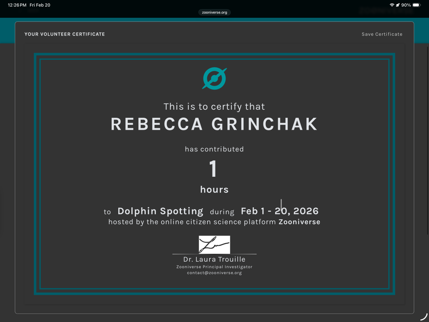The width and height of the screenshot is (429, 322).
Task: Click the battery indicator icon
Action: coord(417,5)
